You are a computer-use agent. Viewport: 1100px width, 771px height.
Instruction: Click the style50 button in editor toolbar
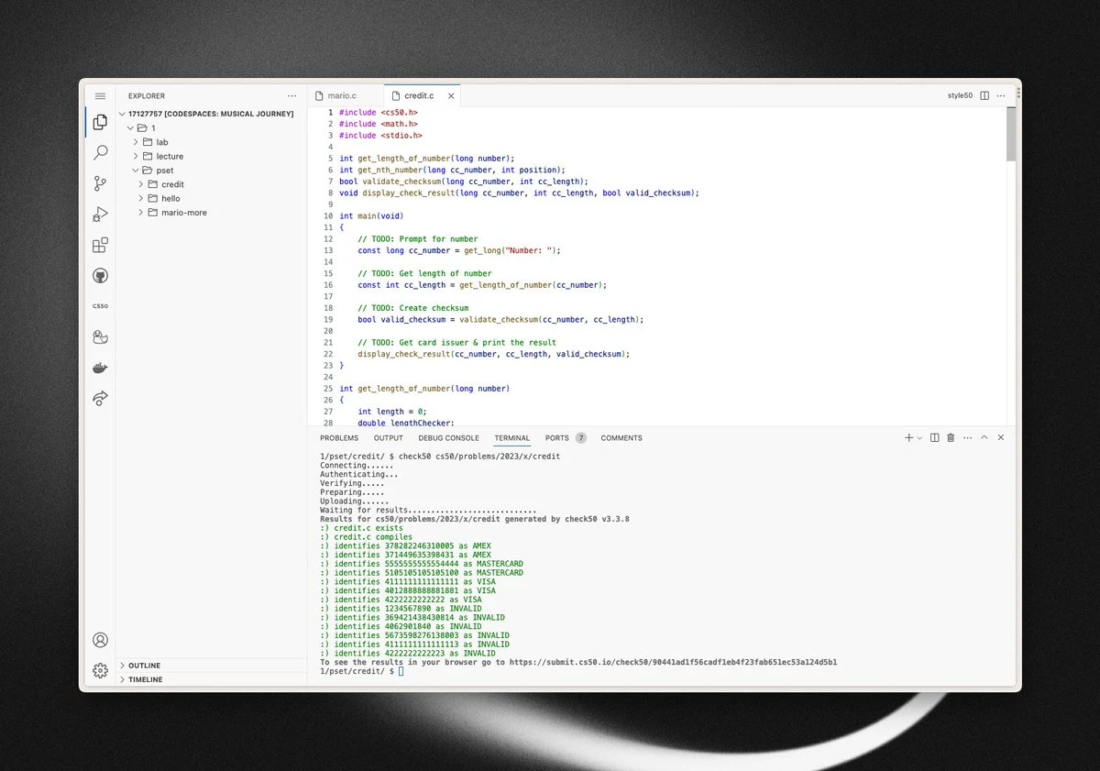pos(960,95)
